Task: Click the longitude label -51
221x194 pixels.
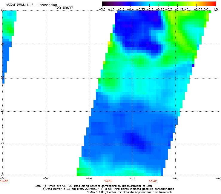Action: 132,178
